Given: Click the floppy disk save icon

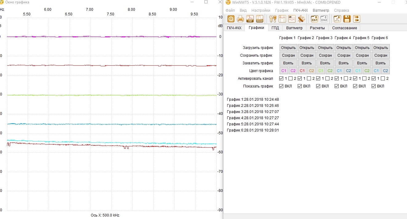Looking at the screenshot, I should [x=347, y=19].
